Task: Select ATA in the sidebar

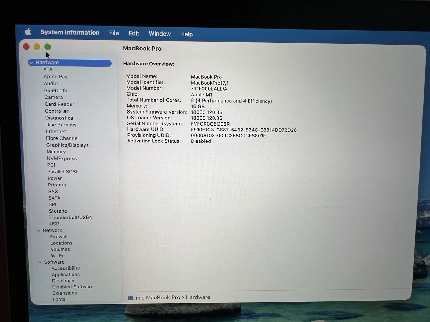Action: 48,69
